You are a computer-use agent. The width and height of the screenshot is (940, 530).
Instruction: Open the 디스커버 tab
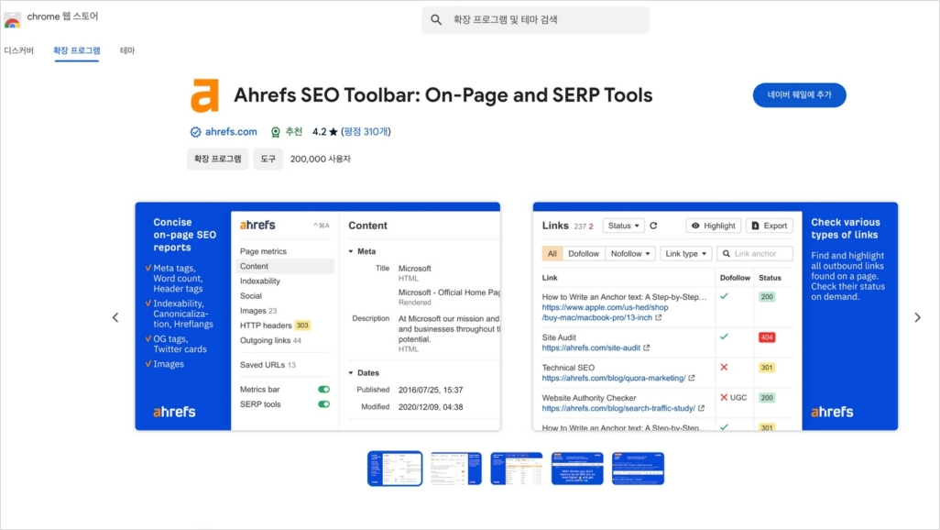pos(19,50)
